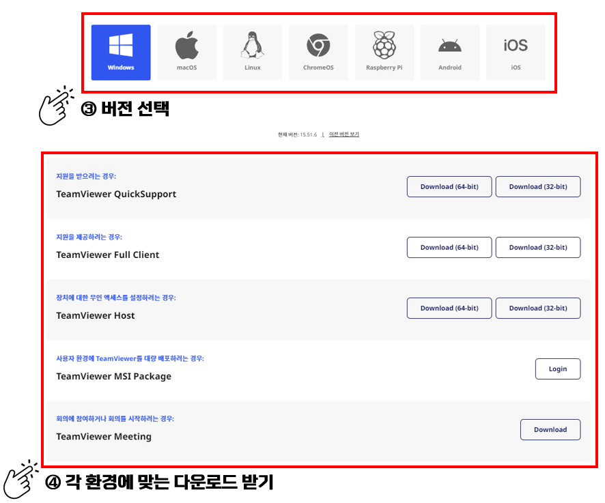This screenshot has height=503, width=605.
Task: Select the Android robot icon
Action: 449,43
